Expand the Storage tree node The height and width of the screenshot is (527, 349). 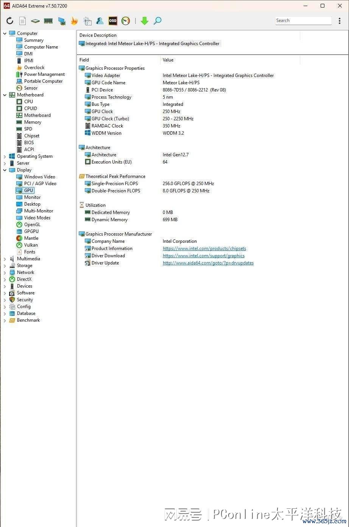coord(5,266)
